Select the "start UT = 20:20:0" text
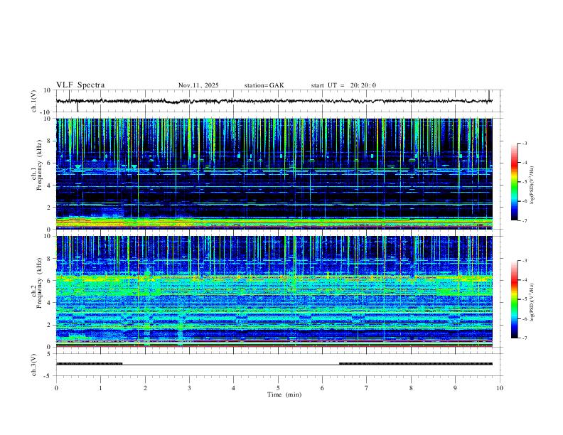The height and width of the screenshot is (435, 563). coord(343,85)
